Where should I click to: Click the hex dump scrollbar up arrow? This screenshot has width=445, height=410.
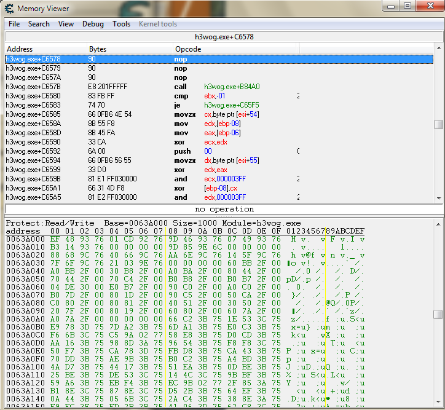438,223
